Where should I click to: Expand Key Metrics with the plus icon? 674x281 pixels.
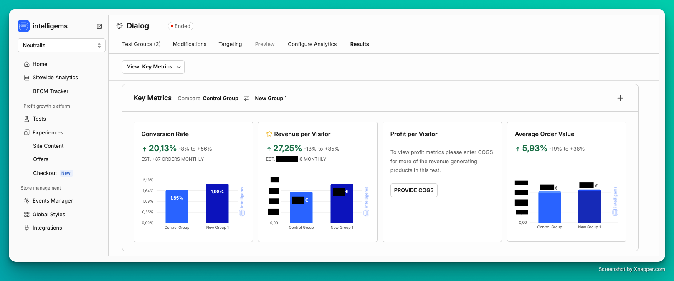[x=620, y=98]
